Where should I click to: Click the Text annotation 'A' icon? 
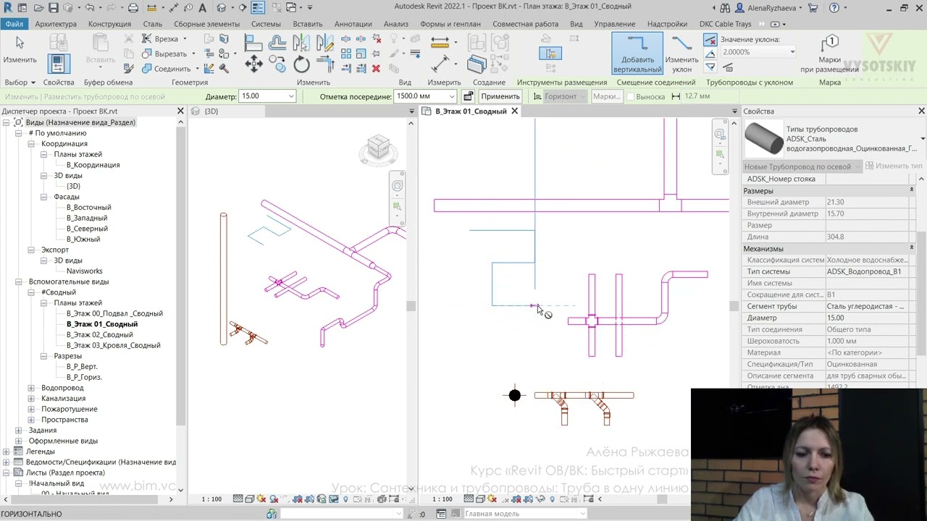pyautogui.click(x=202, y=8)
